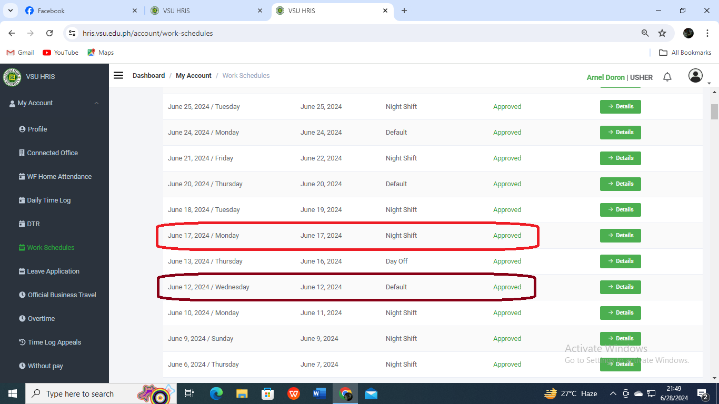Go to Leave Application page
Image resolution: width=719 pixels, height=404 pixels.
pos(53,271)
